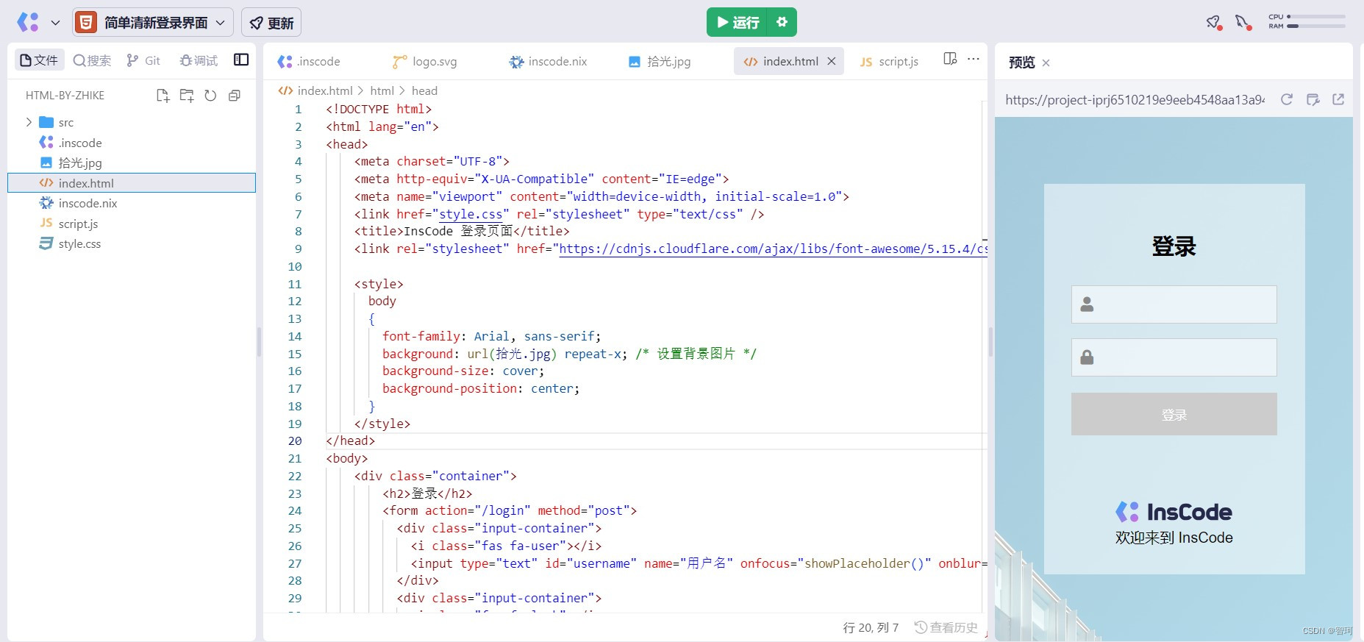Click the green 运行 run button
This screenshot has height=642, width=1364.
tap(737, 22)
